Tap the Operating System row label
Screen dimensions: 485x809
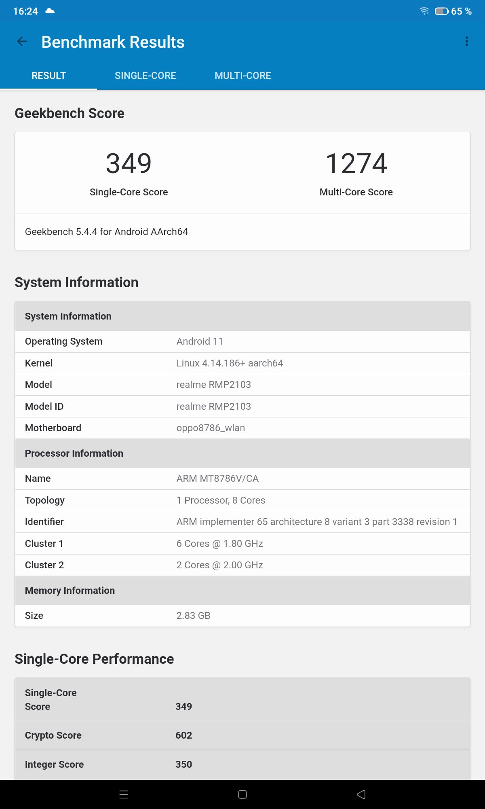click(63, 341)
